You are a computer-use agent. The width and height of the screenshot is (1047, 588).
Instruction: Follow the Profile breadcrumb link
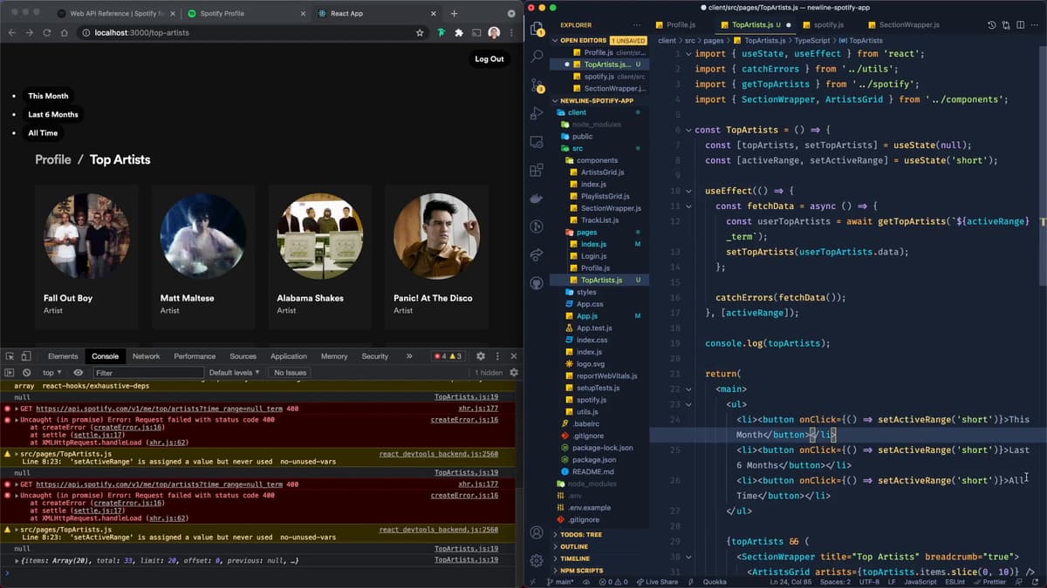53,159
